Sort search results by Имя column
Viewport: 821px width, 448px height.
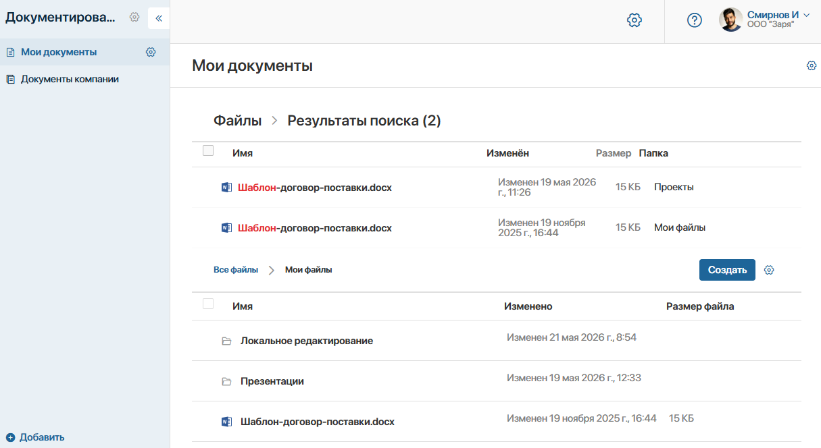[x=243, y=153]
